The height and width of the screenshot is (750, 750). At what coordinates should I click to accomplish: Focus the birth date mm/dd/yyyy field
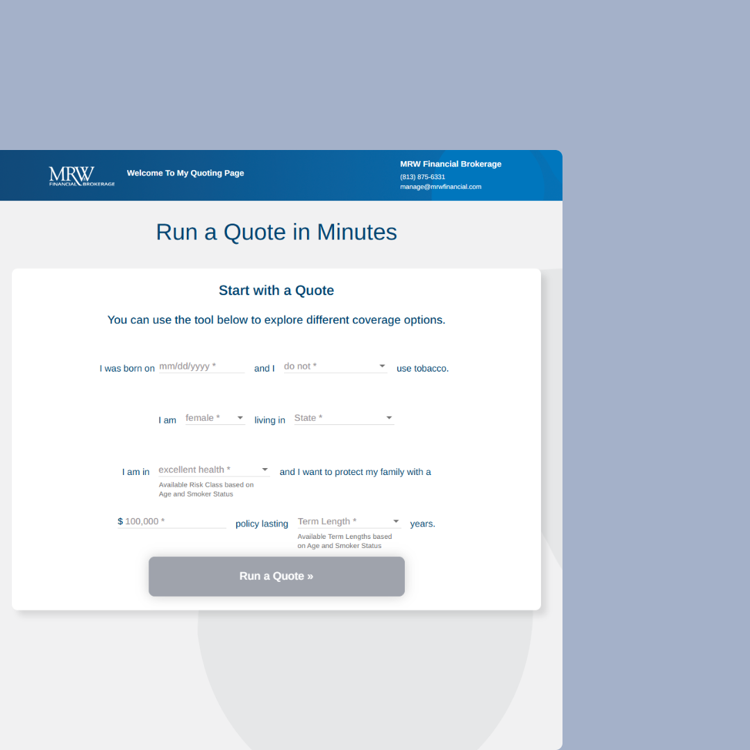pos(201,366)
